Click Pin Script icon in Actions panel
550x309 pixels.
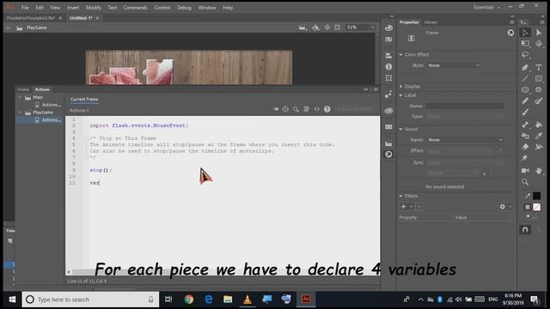point(276,109)
